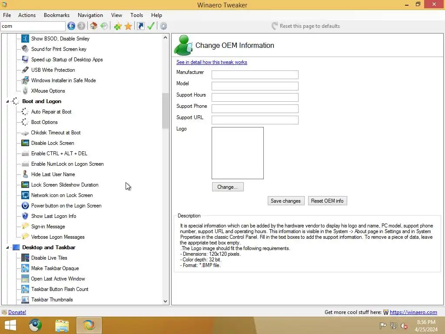445x334 pixels.
Task: Click the tree scrollbar up arrow
Action: coord(166,37)
